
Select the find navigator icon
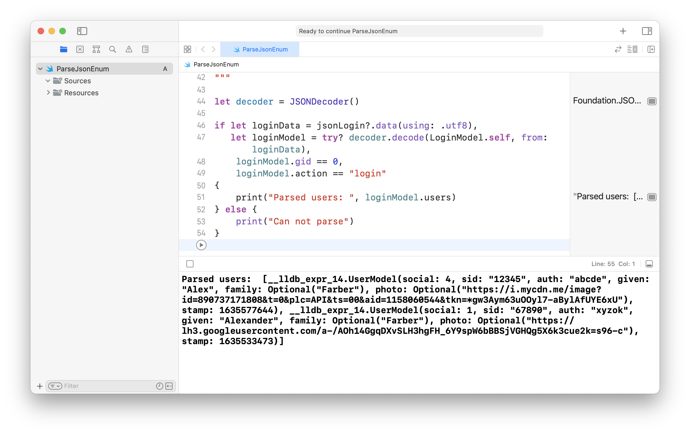point(112,49)
